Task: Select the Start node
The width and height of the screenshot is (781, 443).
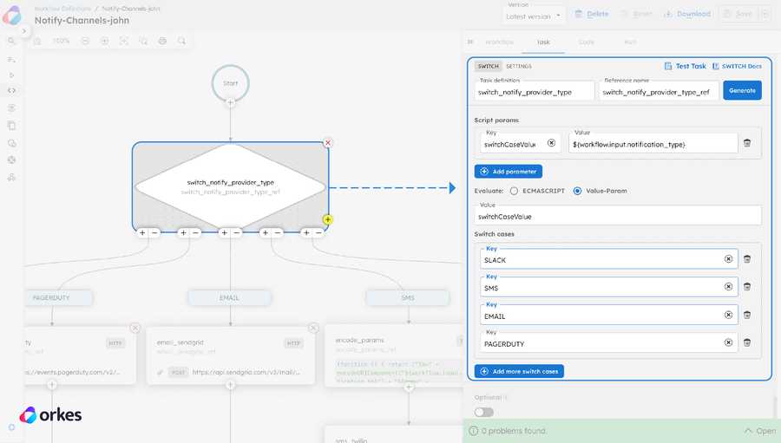Action: (x=230, y=83)
